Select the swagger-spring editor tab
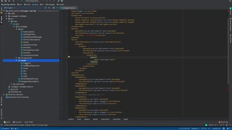This screenshot has width=232, height=130. click(69, 8)
